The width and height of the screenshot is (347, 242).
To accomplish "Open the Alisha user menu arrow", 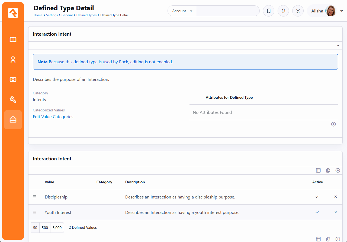I will coord(342,11).
